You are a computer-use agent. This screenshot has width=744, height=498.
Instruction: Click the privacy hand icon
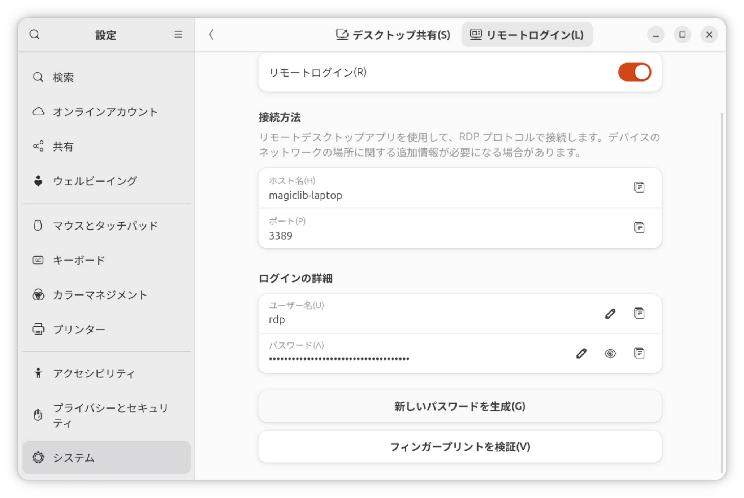(38, 415)
